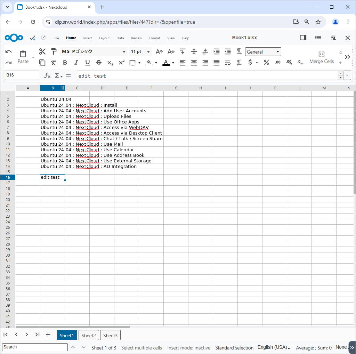Show more toolbar options
356x354 pixels.
point(347,57)
